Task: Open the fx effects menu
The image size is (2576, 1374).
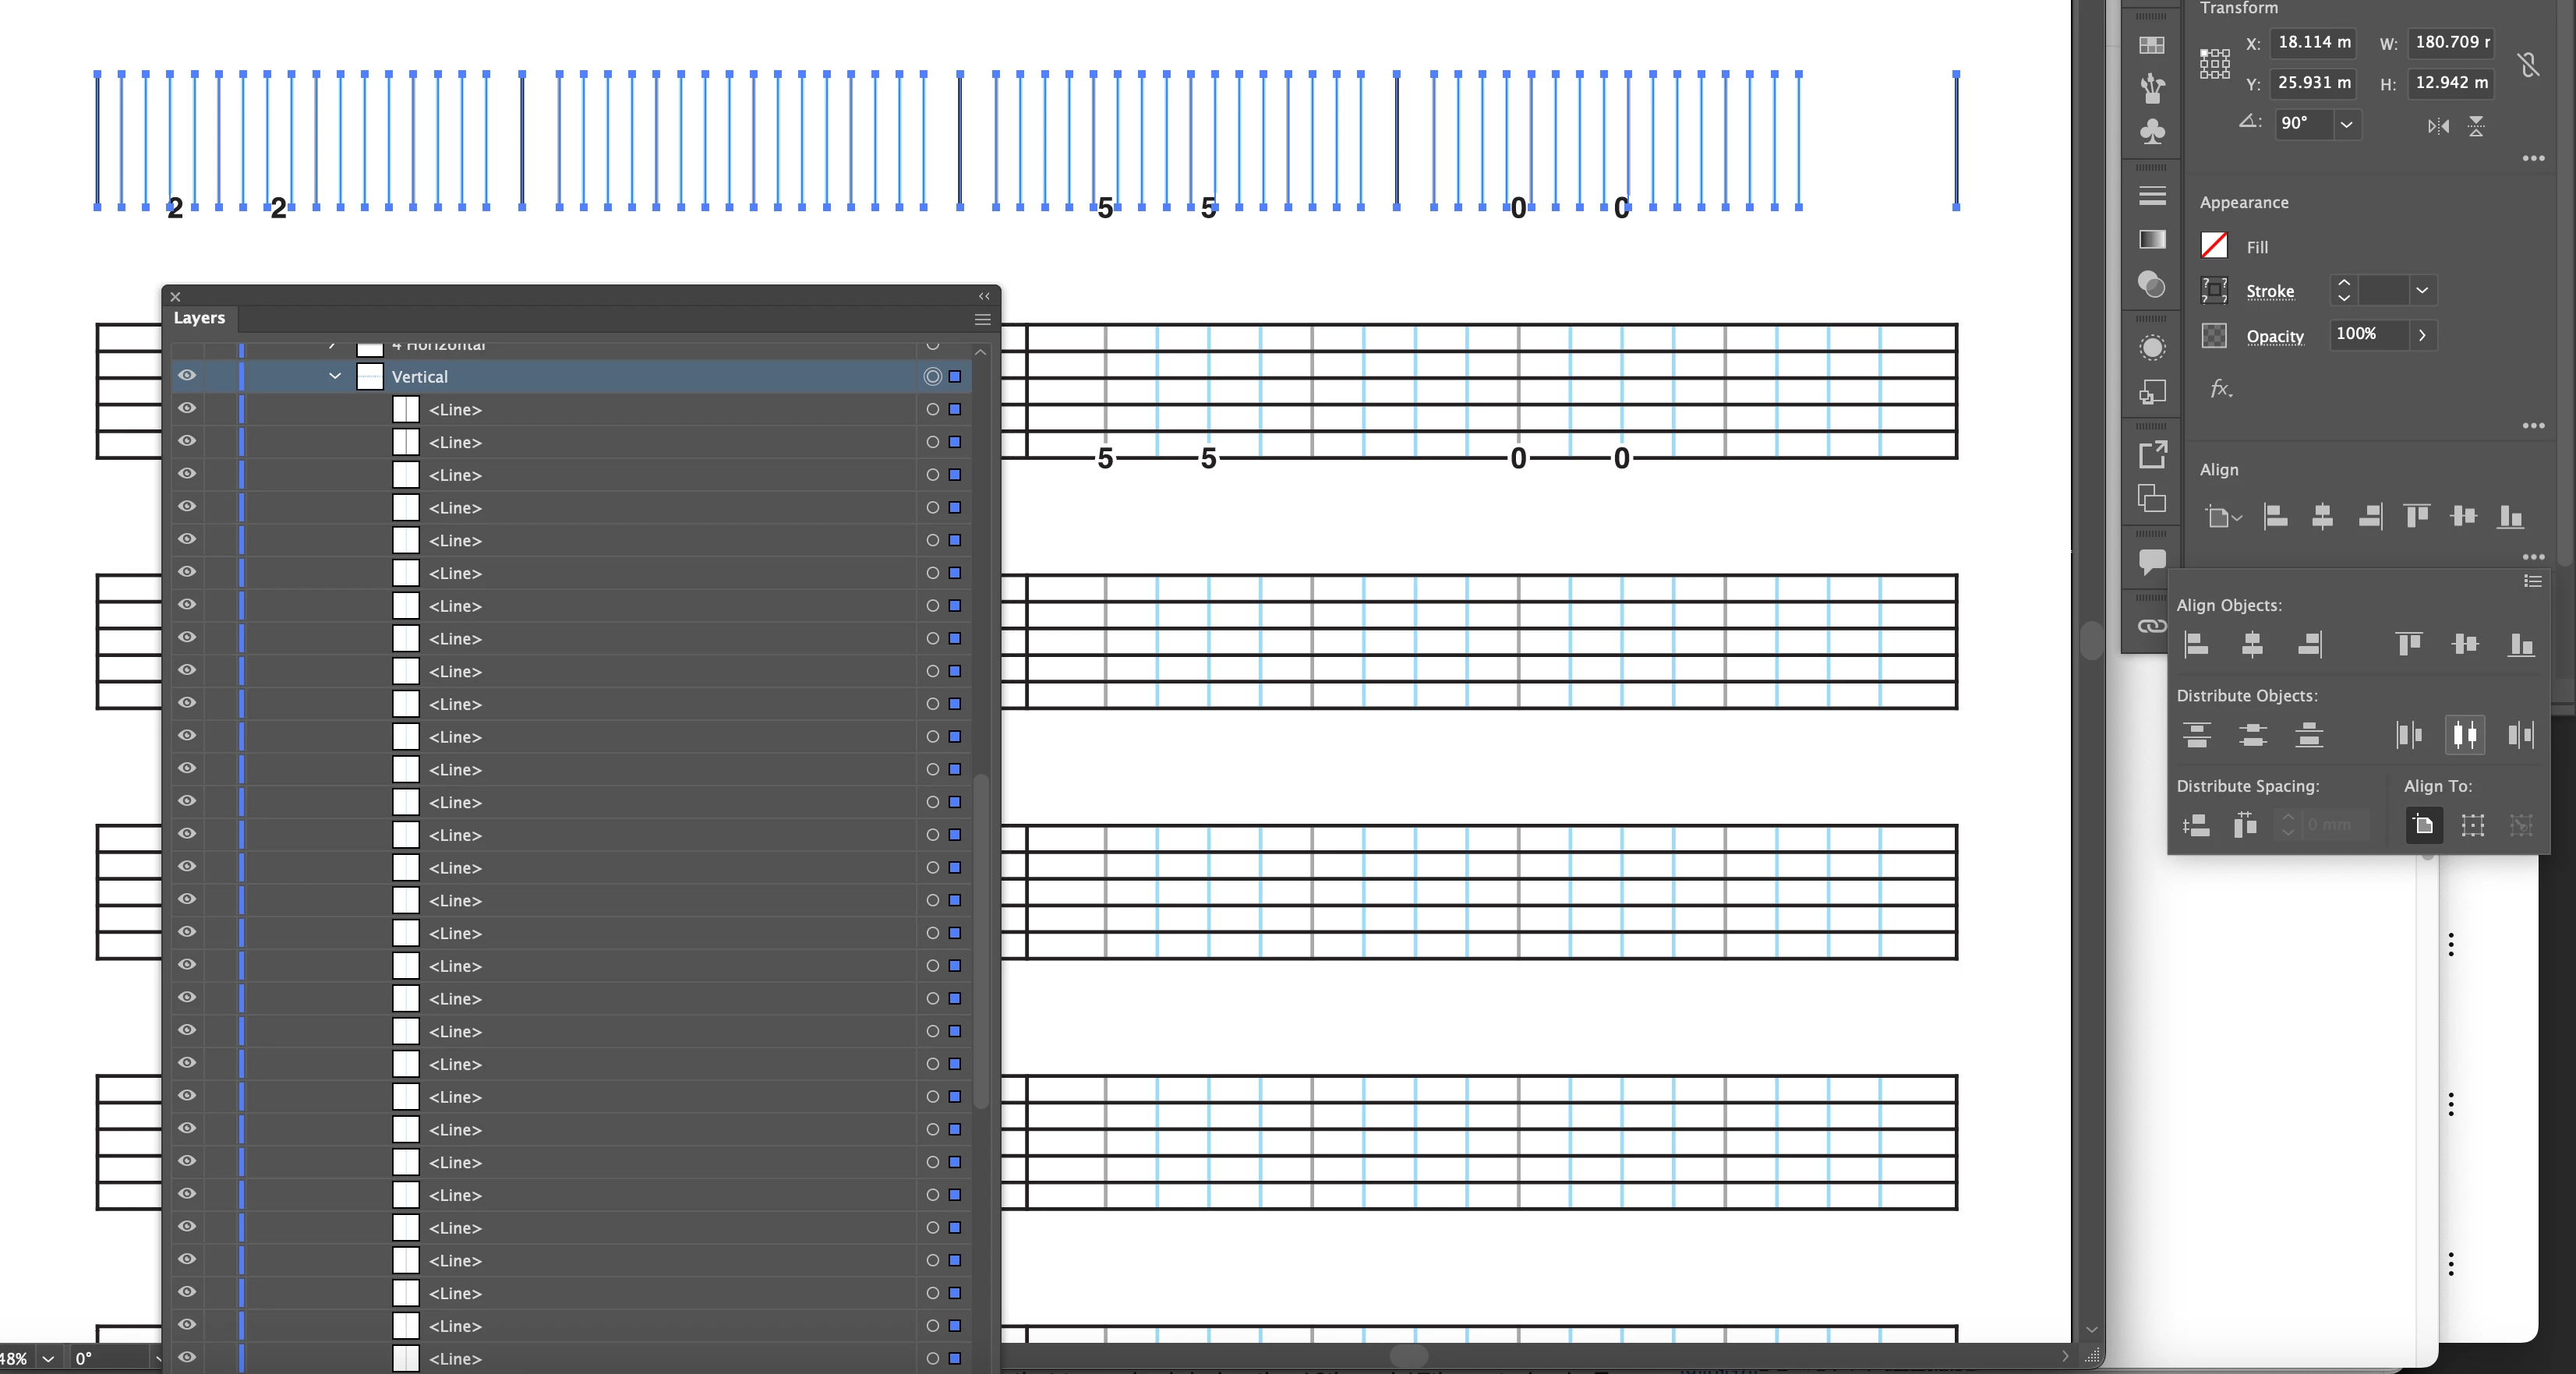Action: pos(2220,388)
